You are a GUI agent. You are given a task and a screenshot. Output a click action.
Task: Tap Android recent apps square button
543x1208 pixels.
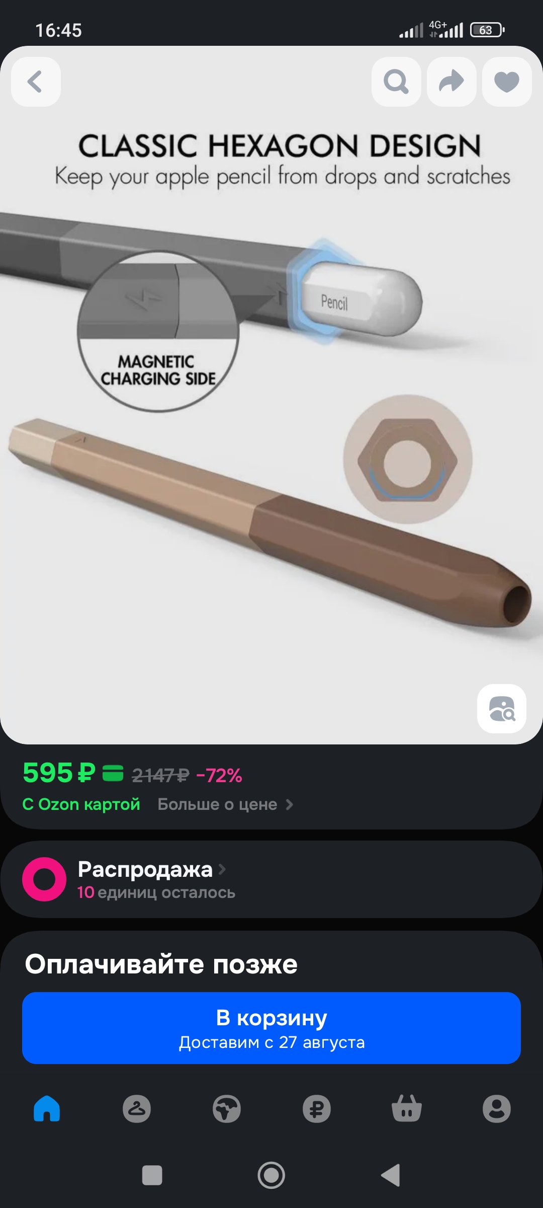click(152, 1175)
